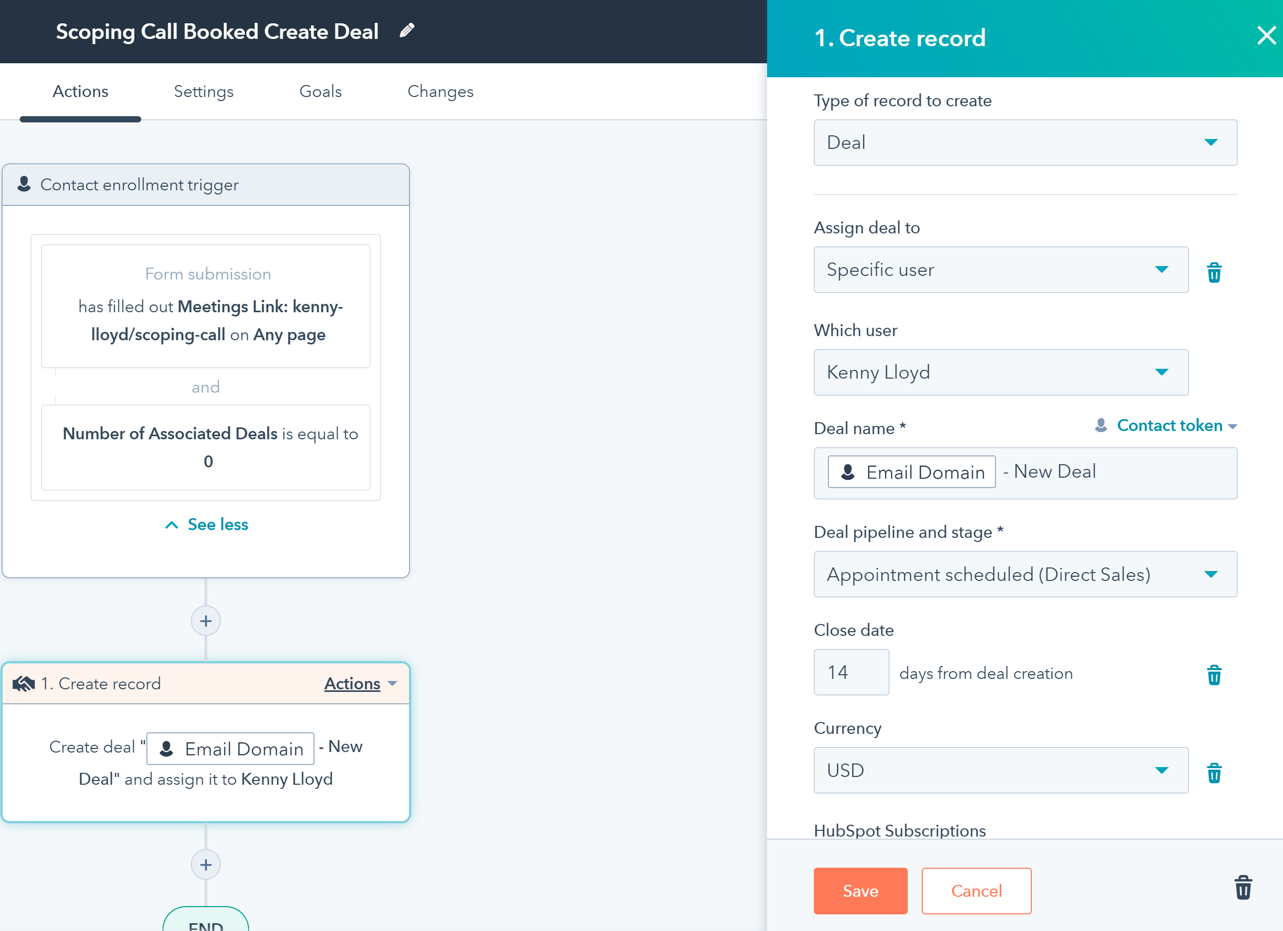Open the Kenny Lloyd user dropdown
Image resolution: width=1283 pixels, height=931 pixels.
[1001, 372]
